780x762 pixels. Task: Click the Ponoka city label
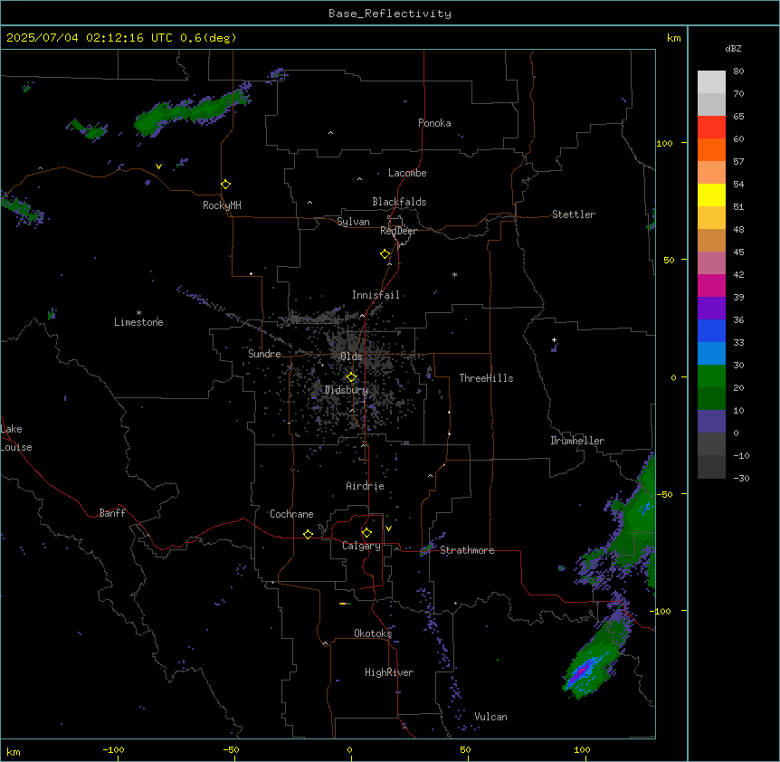(x=434, y=123)
